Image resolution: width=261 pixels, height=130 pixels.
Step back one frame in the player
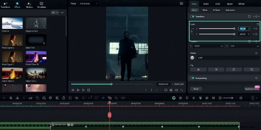click(72, 90)
